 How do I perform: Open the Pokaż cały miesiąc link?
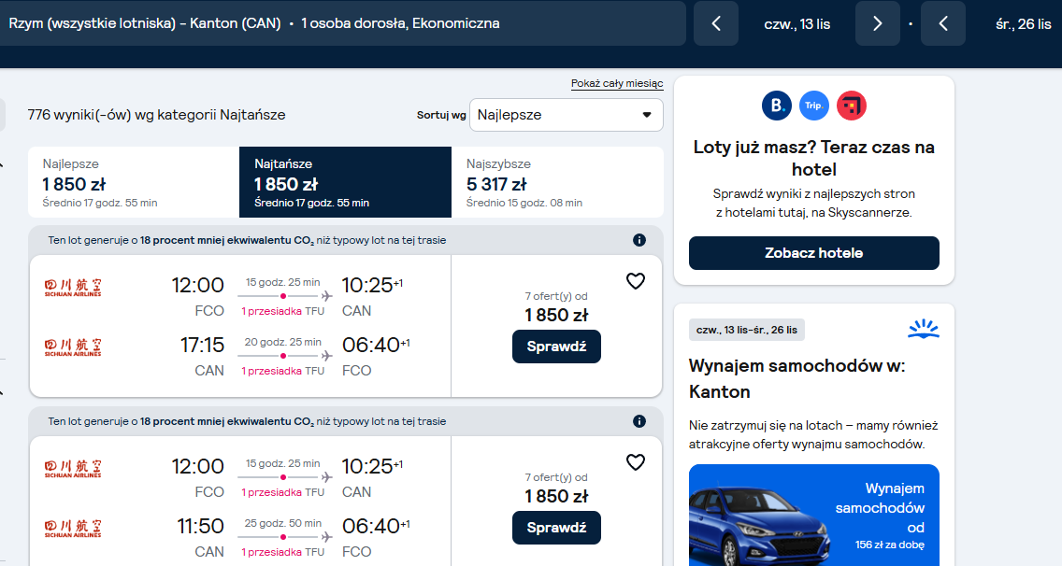click(617, 83)
